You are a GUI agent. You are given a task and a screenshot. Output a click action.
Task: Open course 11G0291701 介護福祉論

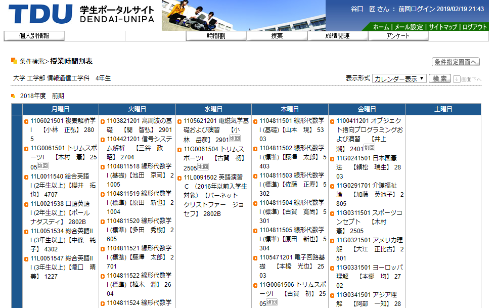point(370,194)
